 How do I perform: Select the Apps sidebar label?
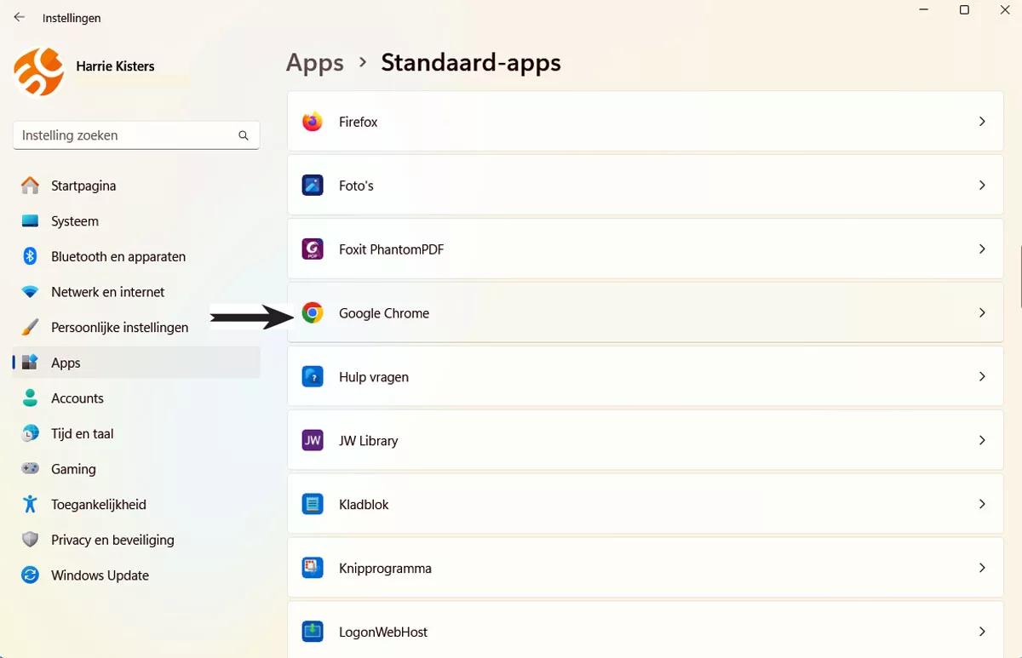coord(66,363)
